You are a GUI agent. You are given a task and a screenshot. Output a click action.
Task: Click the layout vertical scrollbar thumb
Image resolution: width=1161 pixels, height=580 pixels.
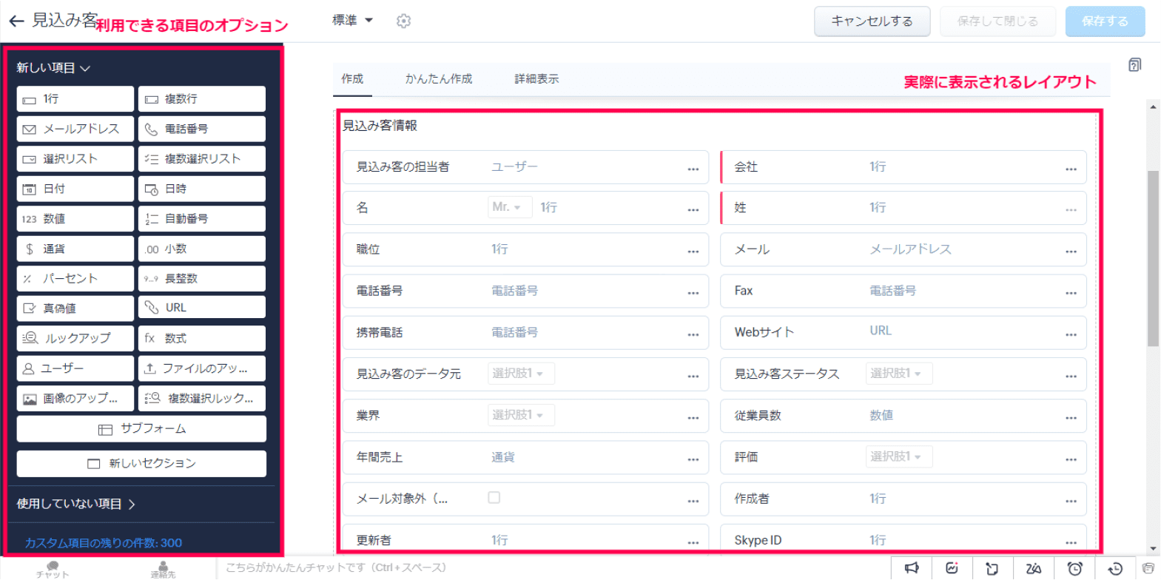[x=1153, y=258]
